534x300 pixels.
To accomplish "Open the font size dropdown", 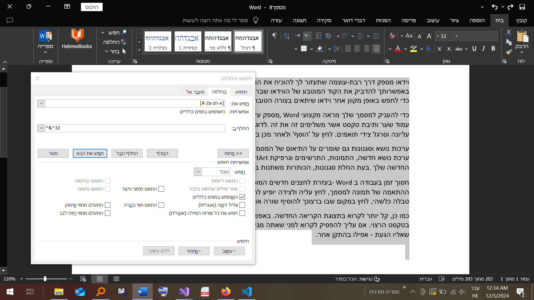I will 438,36.
